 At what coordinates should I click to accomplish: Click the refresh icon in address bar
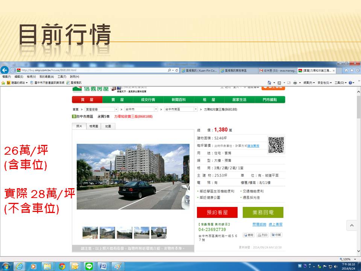[177, 70]
